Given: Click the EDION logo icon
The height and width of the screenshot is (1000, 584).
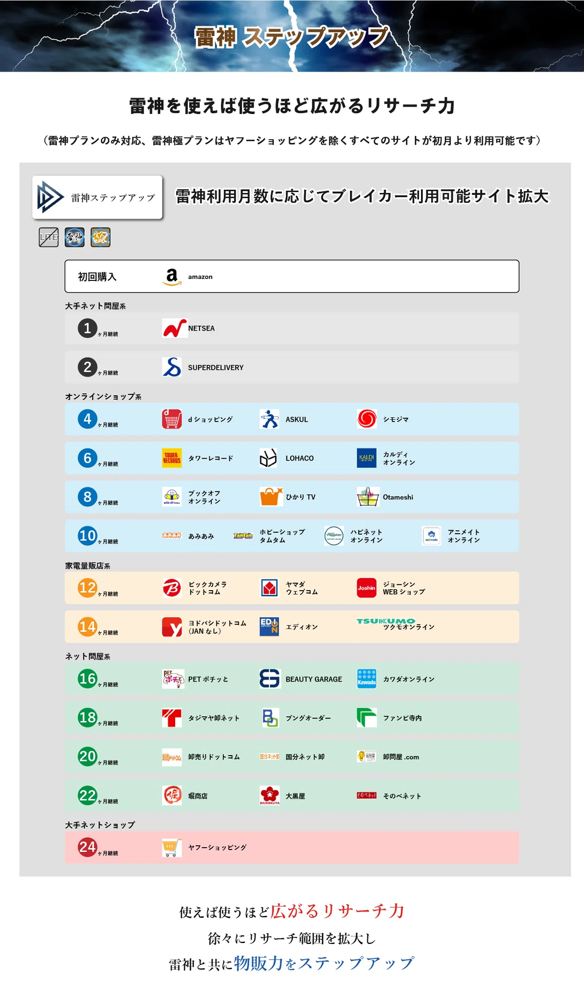Looking at the screenshot, I should coord(269,627).
